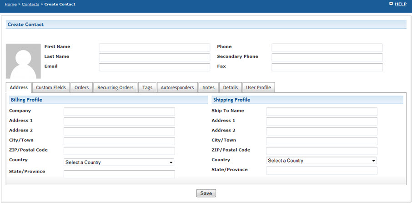Open the Shipping Profile Country dropdown

322,161
